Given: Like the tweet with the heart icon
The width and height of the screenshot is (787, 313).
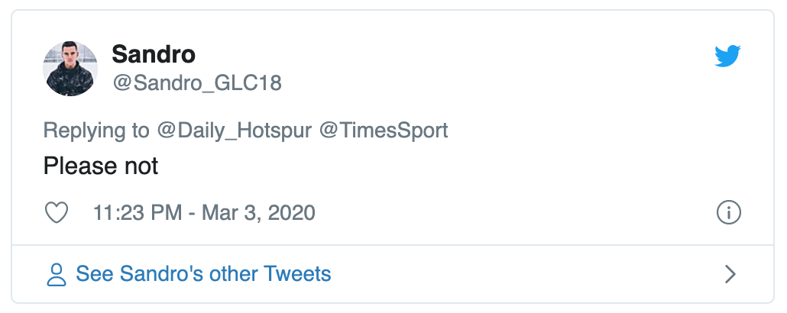Looking at the screenshot, I should point(57,212).
